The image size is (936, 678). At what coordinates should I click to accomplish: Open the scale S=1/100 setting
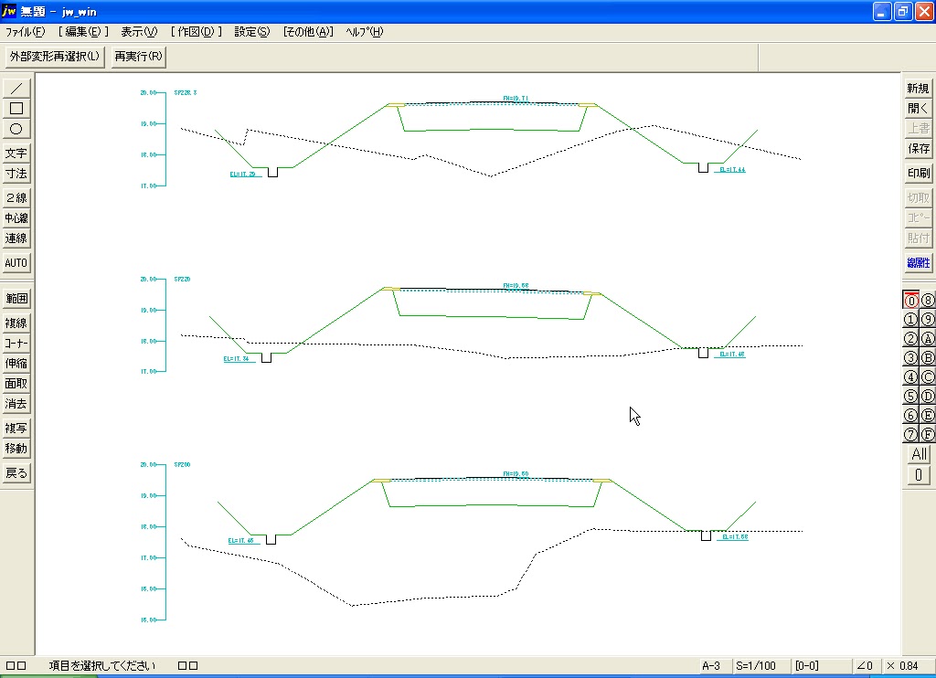click(x=758, y=666)
